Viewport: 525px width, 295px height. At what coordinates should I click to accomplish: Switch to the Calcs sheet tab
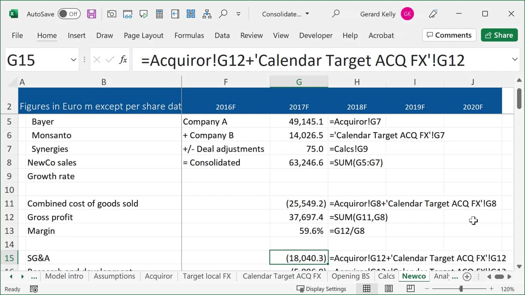point(386,276)
